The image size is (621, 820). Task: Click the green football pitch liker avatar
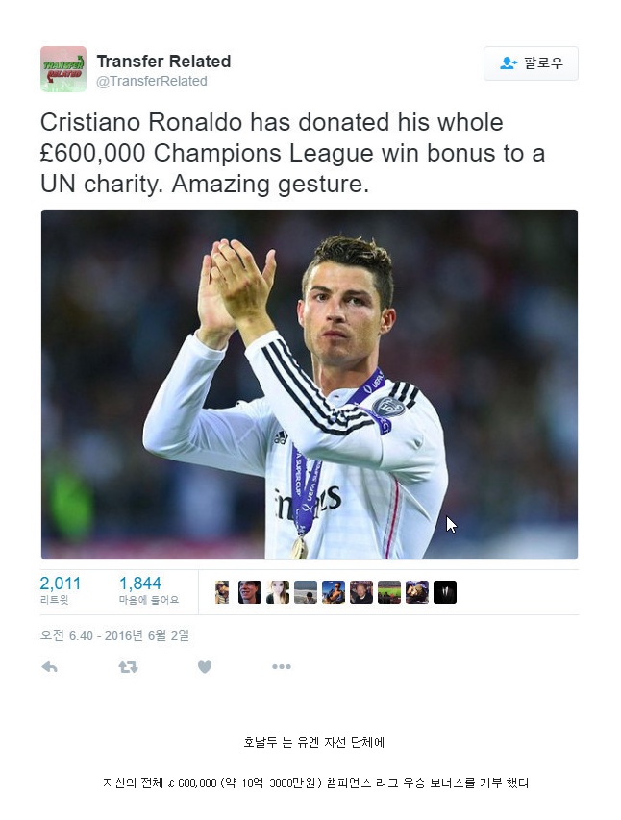(x=389, y=592)
